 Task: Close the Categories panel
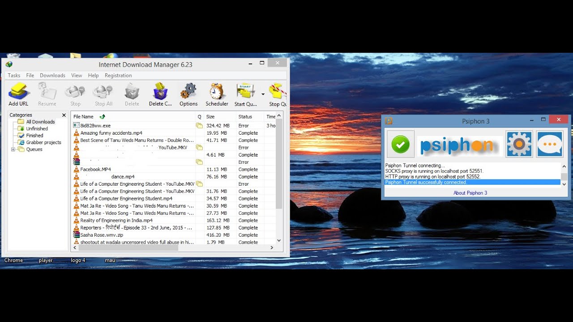(64, 115)
